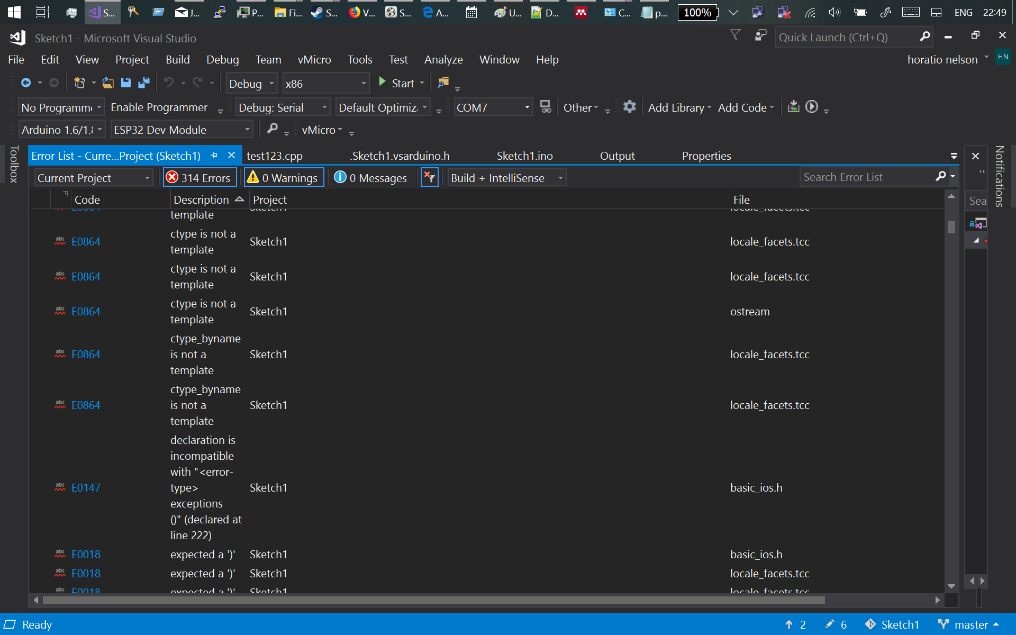Click the vMicro menu in the menu bar
The width and height of the screenshot is (1016, 635).
coord(314,59)
